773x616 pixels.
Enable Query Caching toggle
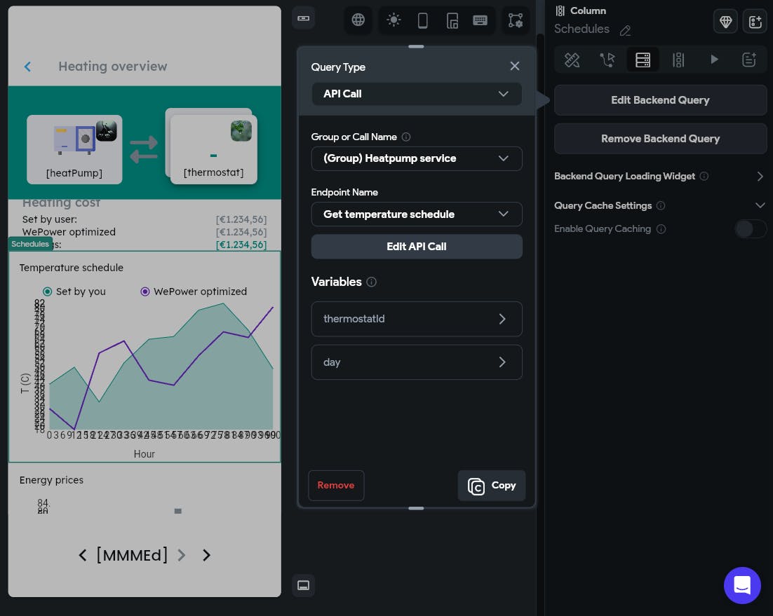pyautogui.click(x=750, y=229)
